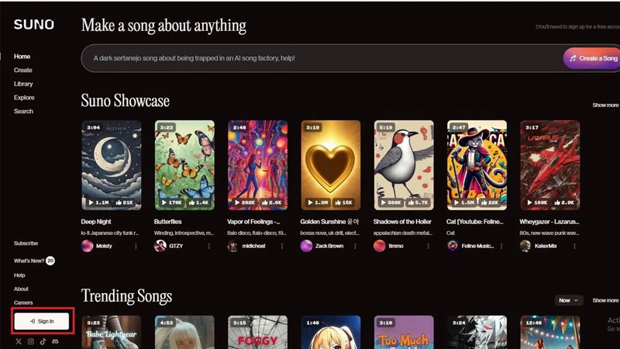
Task: Open Explore in the sidebar
Action: point(24,98)
